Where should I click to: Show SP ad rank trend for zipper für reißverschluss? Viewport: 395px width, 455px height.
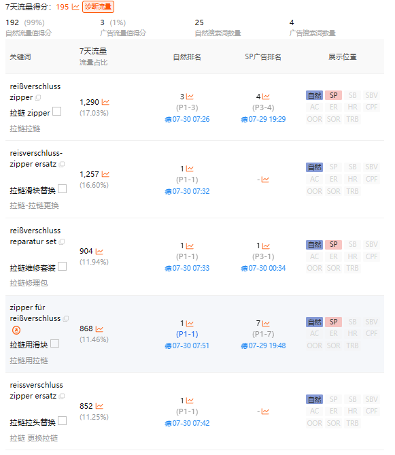pyautogui.click(x=266, y=323)
